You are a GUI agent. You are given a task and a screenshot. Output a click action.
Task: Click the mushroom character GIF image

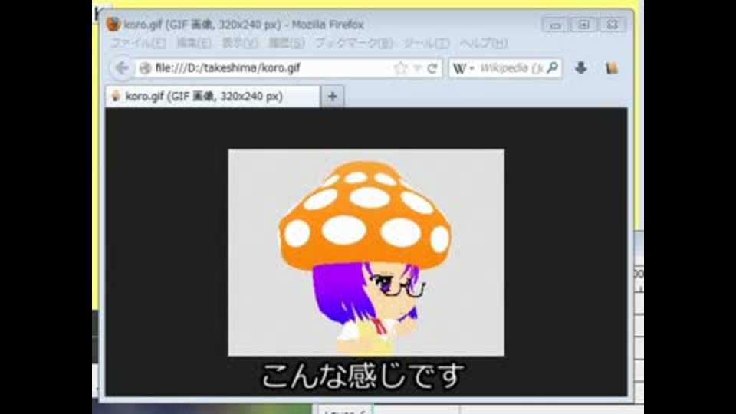[x=366, y=252]
